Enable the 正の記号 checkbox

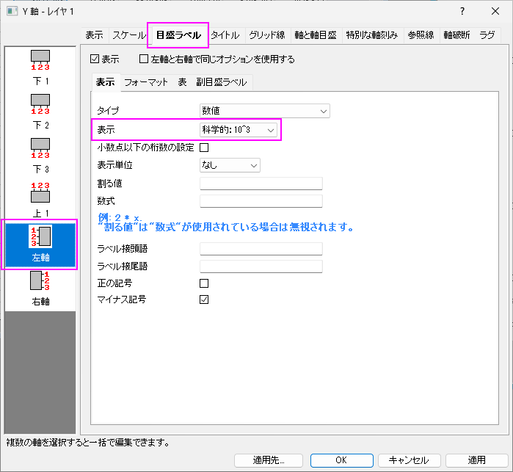204,283
